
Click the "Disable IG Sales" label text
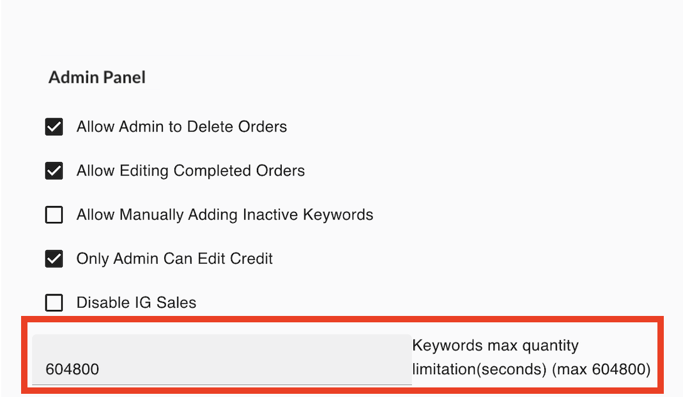[136, 303]
